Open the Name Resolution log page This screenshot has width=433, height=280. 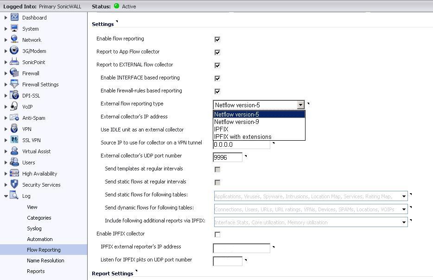pos(45,260)
